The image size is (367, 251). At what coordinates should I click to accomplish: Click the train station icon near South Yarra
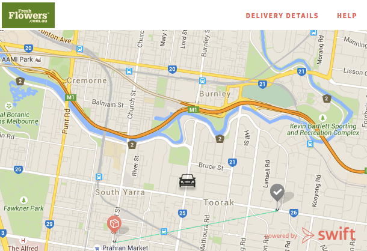(99, 177)
